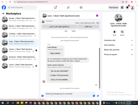The width and height of the screenshot is (138, 105).
Task: Click the Find friends button
Action: click(x=113, y=7)
